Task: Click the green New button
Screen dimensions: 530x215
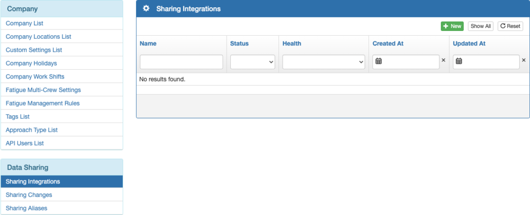Action: (452, 26)
